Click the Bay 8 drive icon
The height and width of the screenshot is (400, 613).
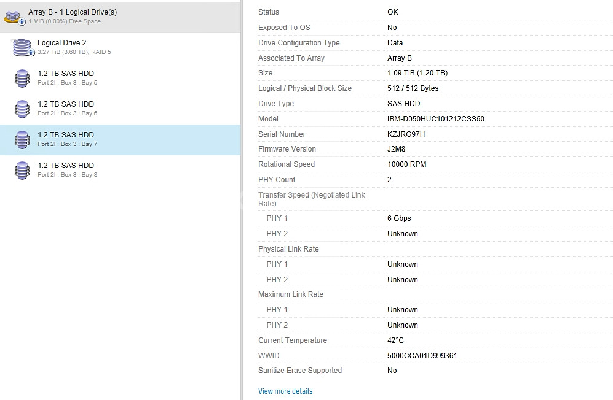[x=22, y=171]
